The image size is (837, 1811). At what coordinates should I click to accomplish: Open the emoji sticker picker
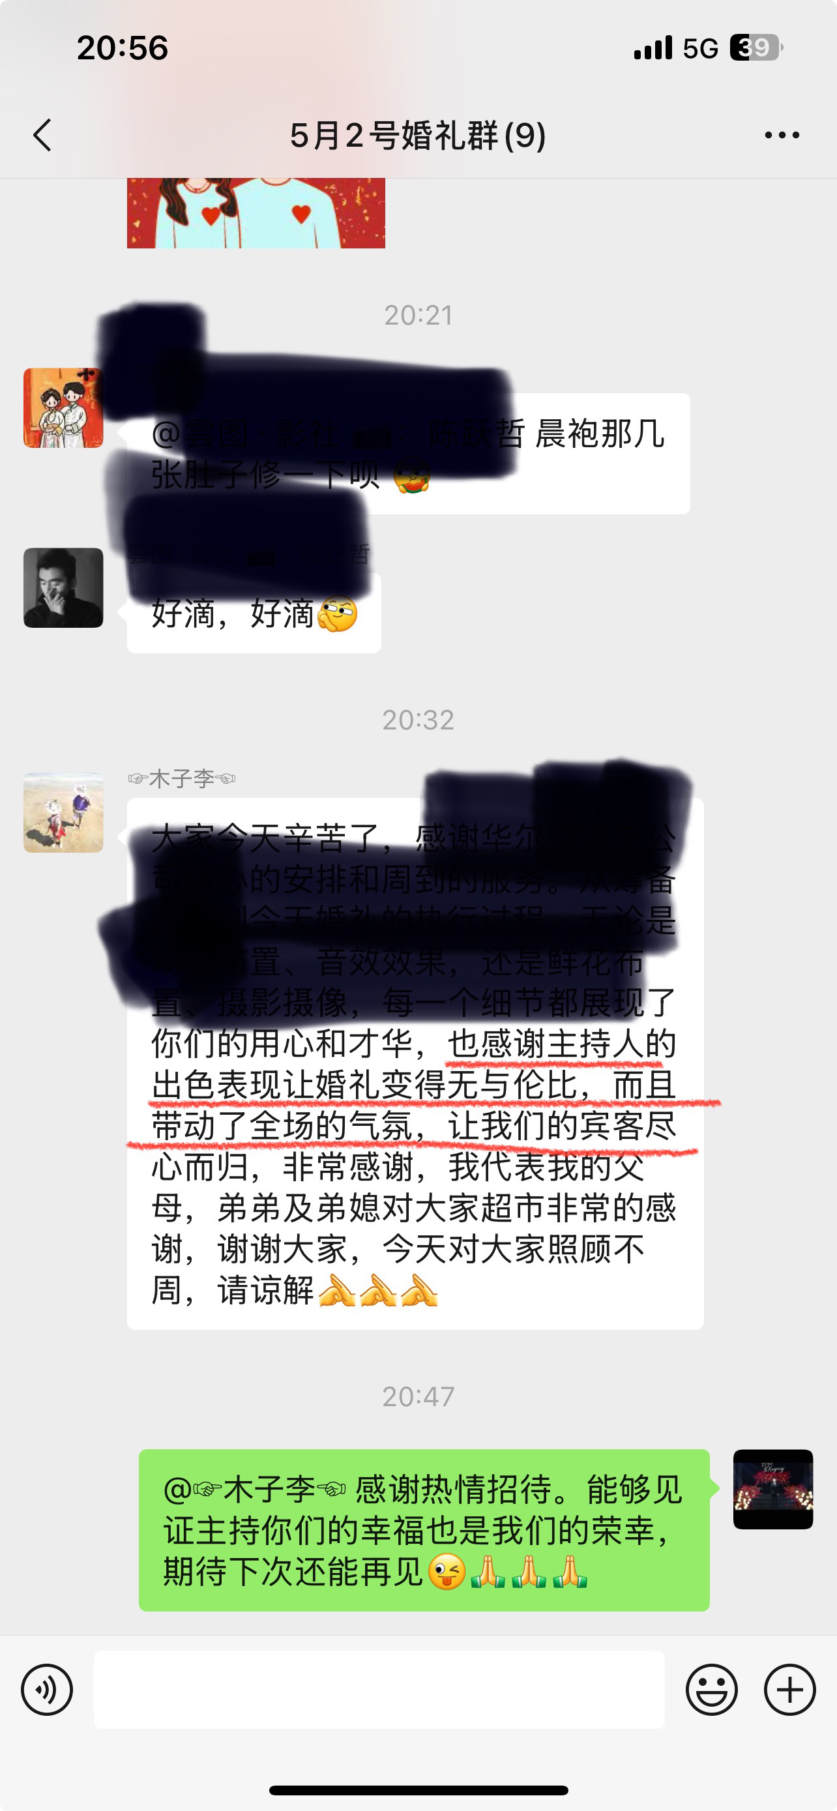click(x=711, y=1689)
